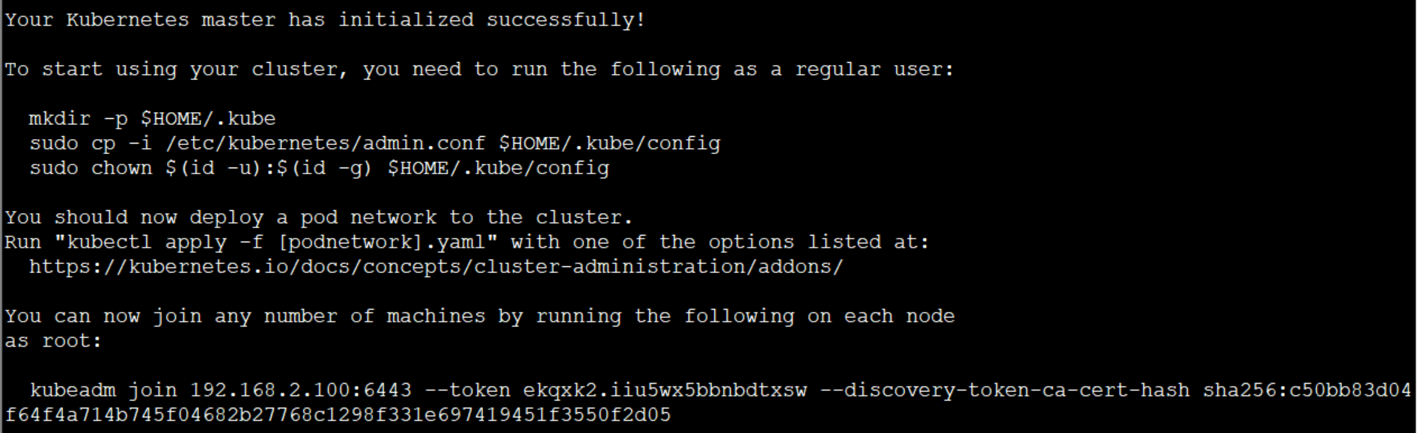Click the "as root:" line

coord(53,341)
